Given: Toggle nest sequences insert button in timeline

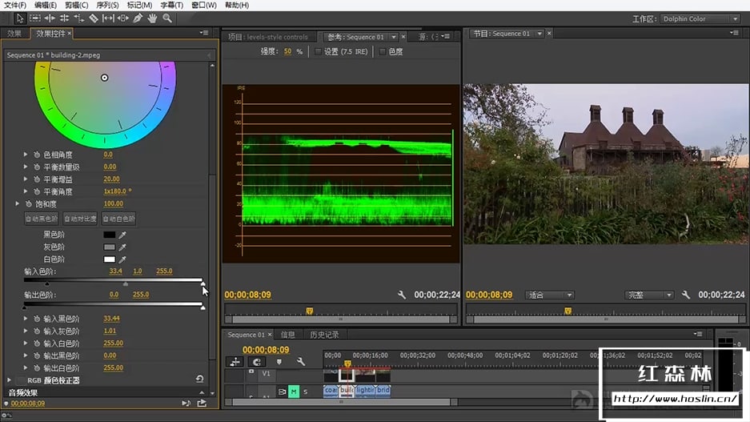Looking at the screenshot, I should point(235,362).
